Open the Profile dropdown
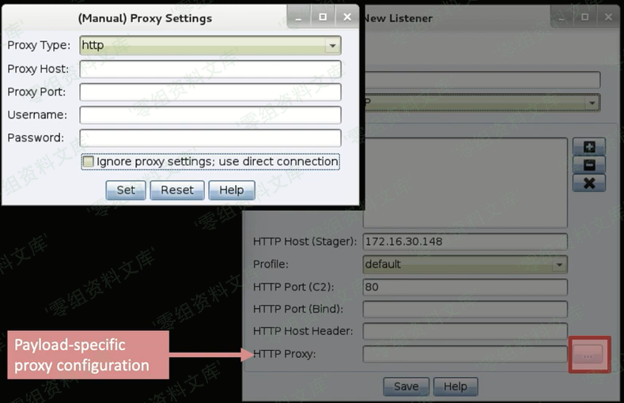Viewport: 624px width, 403px height. (465, 264)
